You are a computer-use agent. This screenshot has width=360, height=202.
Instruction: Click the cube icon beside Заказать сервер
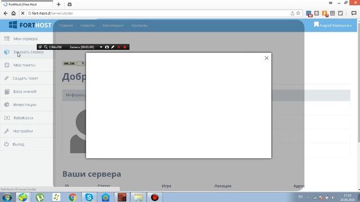(x=7, y=52)
